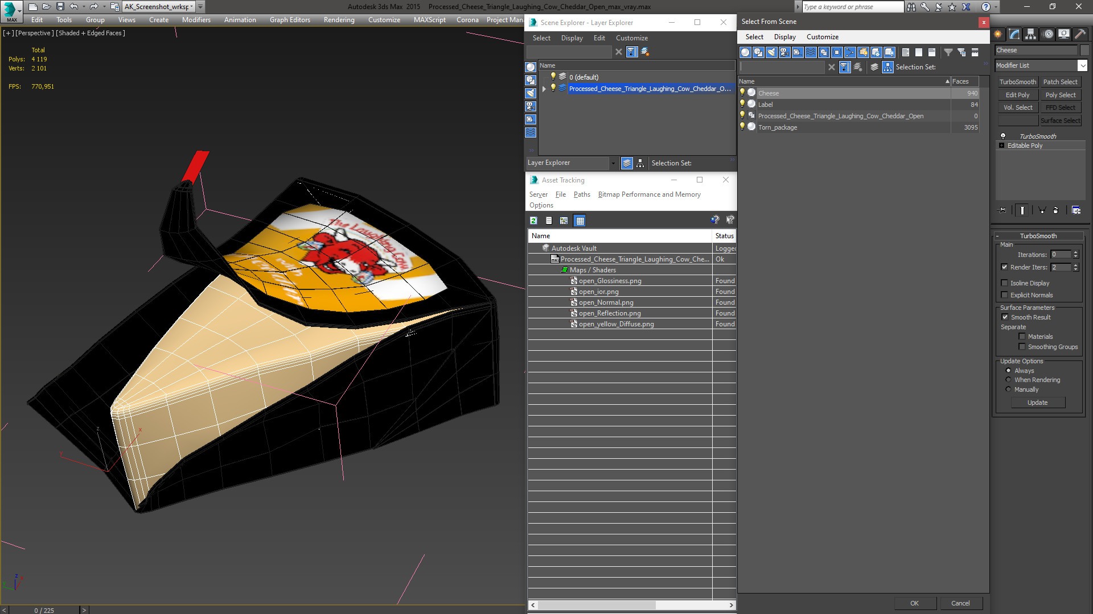Open the Rendering menu
The width and height of the screenshot is (1093, 614).
(339, 20)
